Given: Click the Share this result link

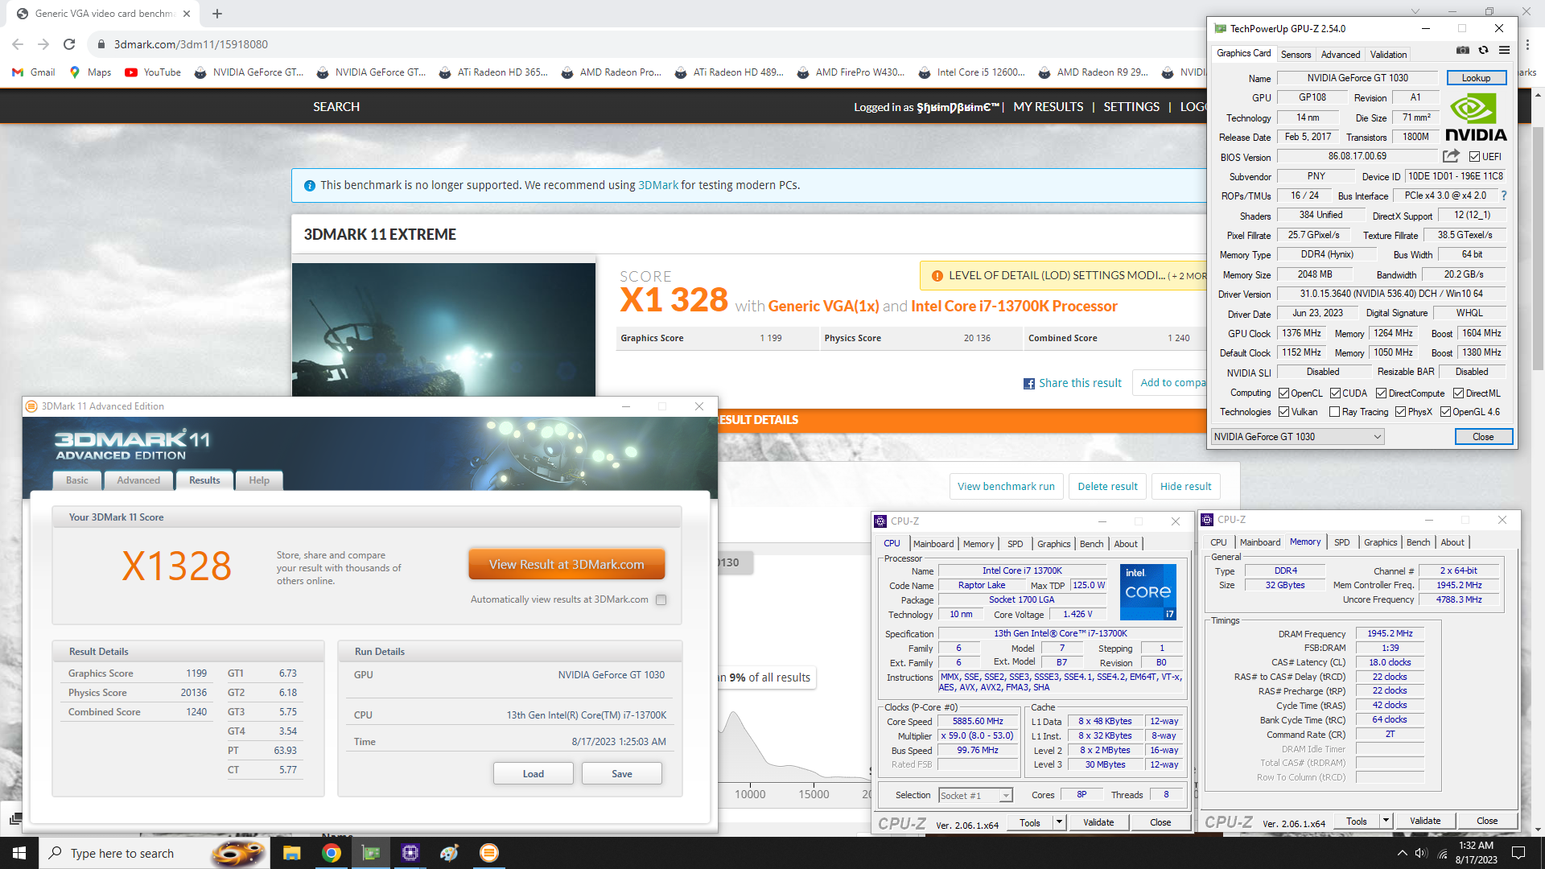Looking at the screenshot, I should 1080,384.
